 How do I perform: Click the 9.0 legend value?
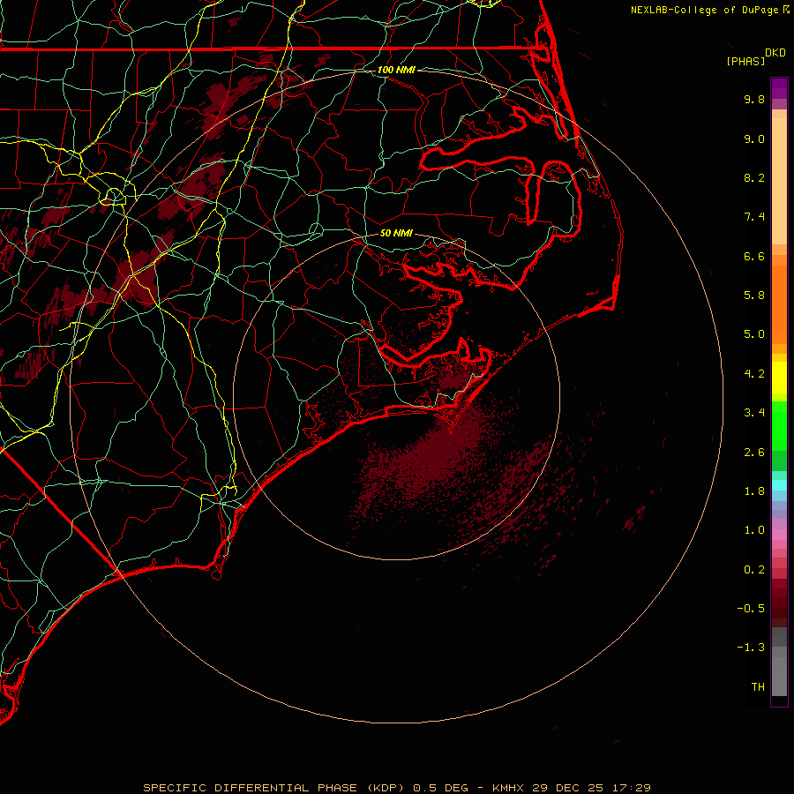(754, 139)
